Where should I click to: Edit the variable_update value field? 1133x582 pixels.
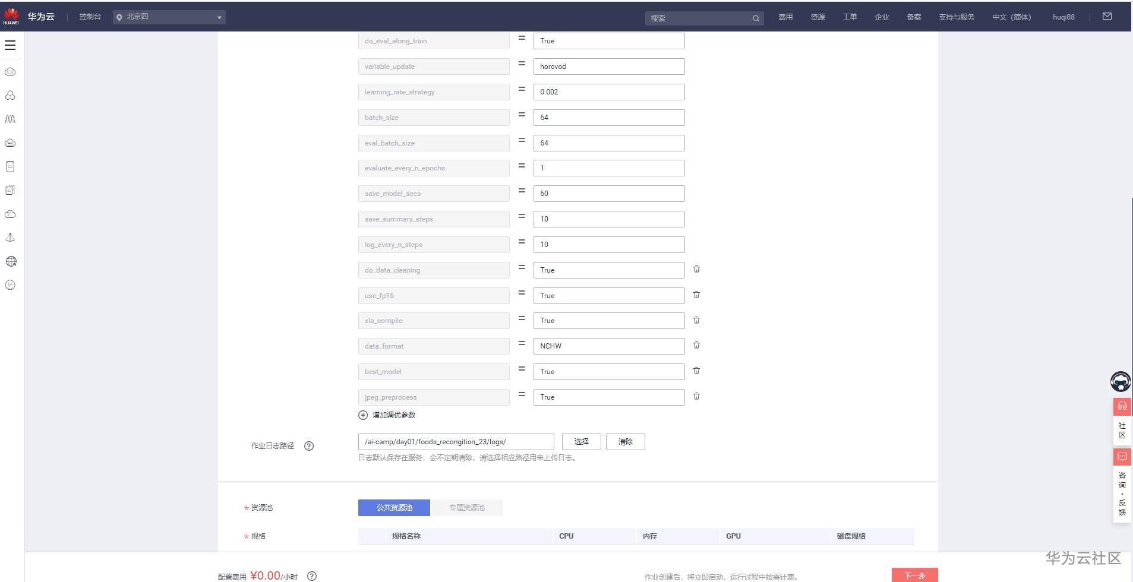(609, 67)
